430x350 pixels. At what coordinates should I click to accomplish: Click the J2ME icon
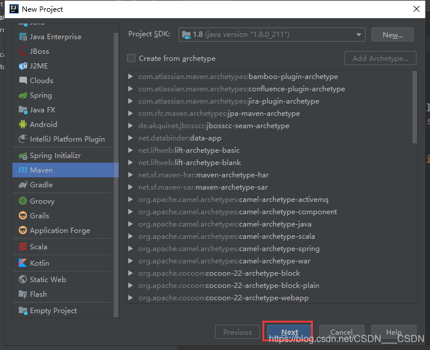pyautogui.click(x=23, y=66)
